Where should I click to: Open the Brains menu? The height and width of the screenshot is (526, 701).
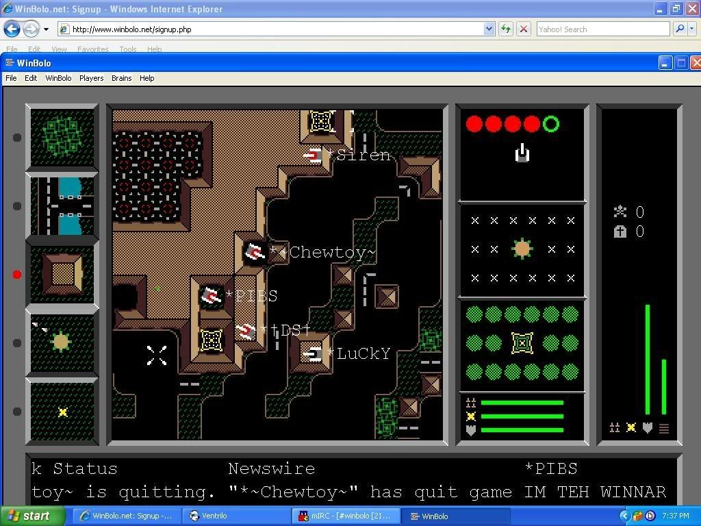pyautogui.click(x=121, y=78)
